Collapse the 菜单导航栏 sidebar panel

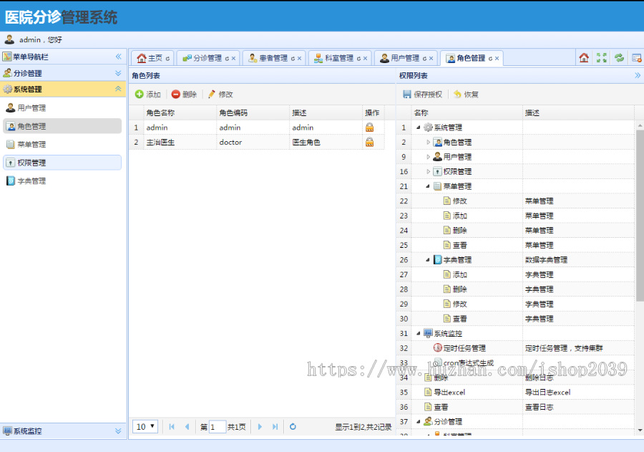point(118,57)
